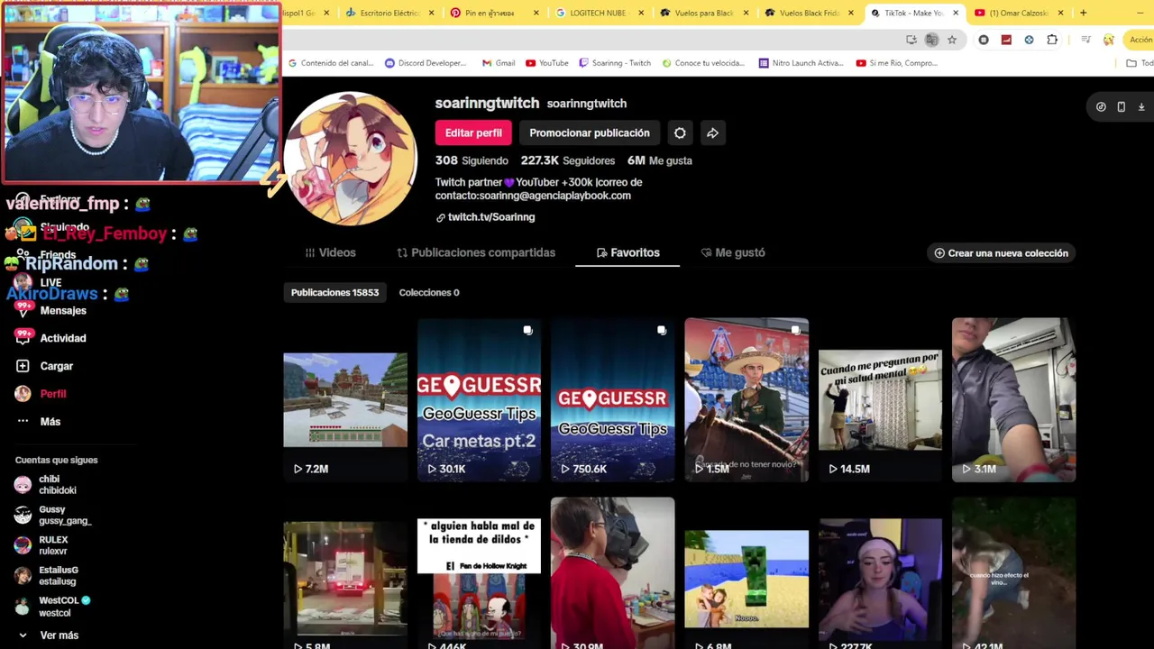Open GeoGuessr Tips Car metas pt.2 video
The image size is (1154, 649).
pos(479,400)
